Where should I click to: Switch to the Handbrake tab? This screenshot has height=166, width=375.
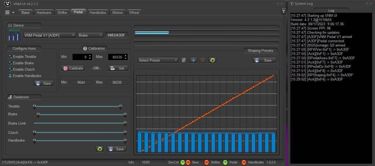click(x=98, y=12)
